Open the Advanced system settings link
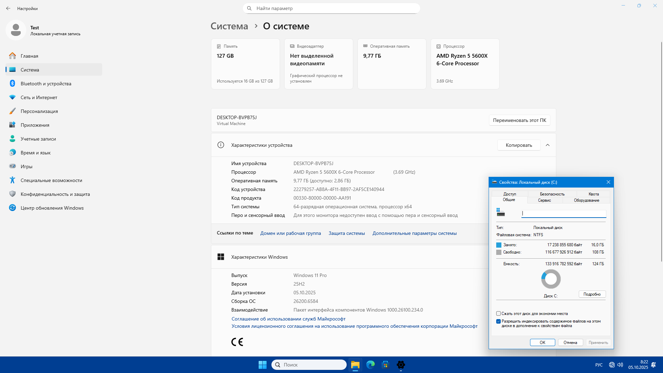Screen dimensions: 663x373 coord(414,233)
